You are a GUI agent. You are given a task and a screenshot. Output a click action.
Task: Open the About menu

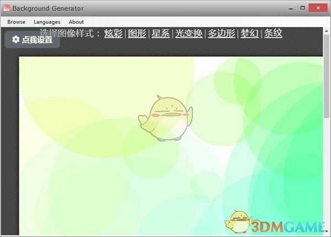76,22
